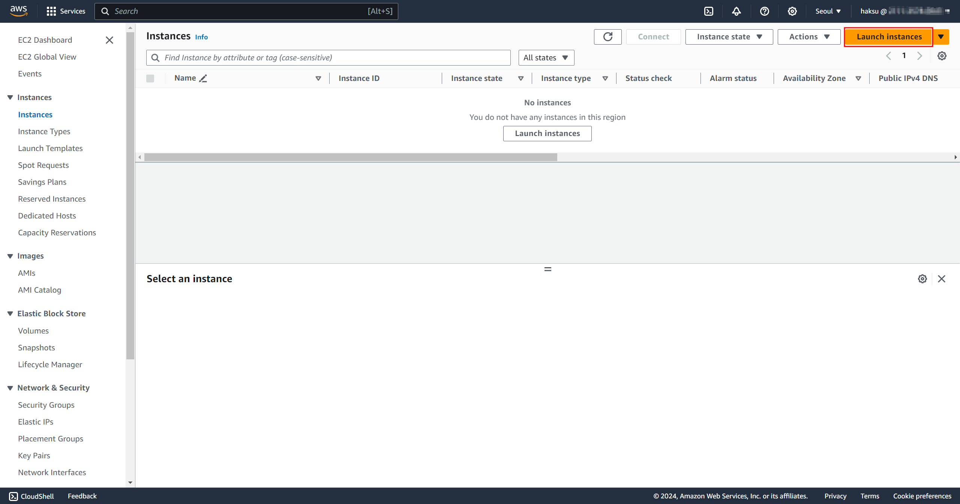Screen dimensions: 960x504
Task: Open the Instance state dropdown button
Action: (729, 37)
